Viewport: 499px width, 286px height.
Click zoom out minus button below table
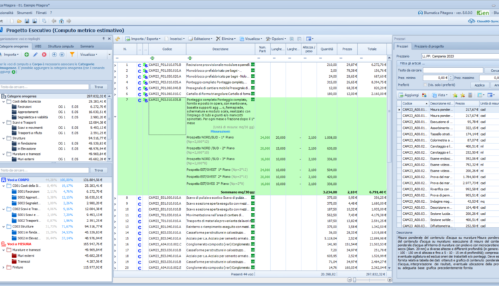(x=349, y=280)
